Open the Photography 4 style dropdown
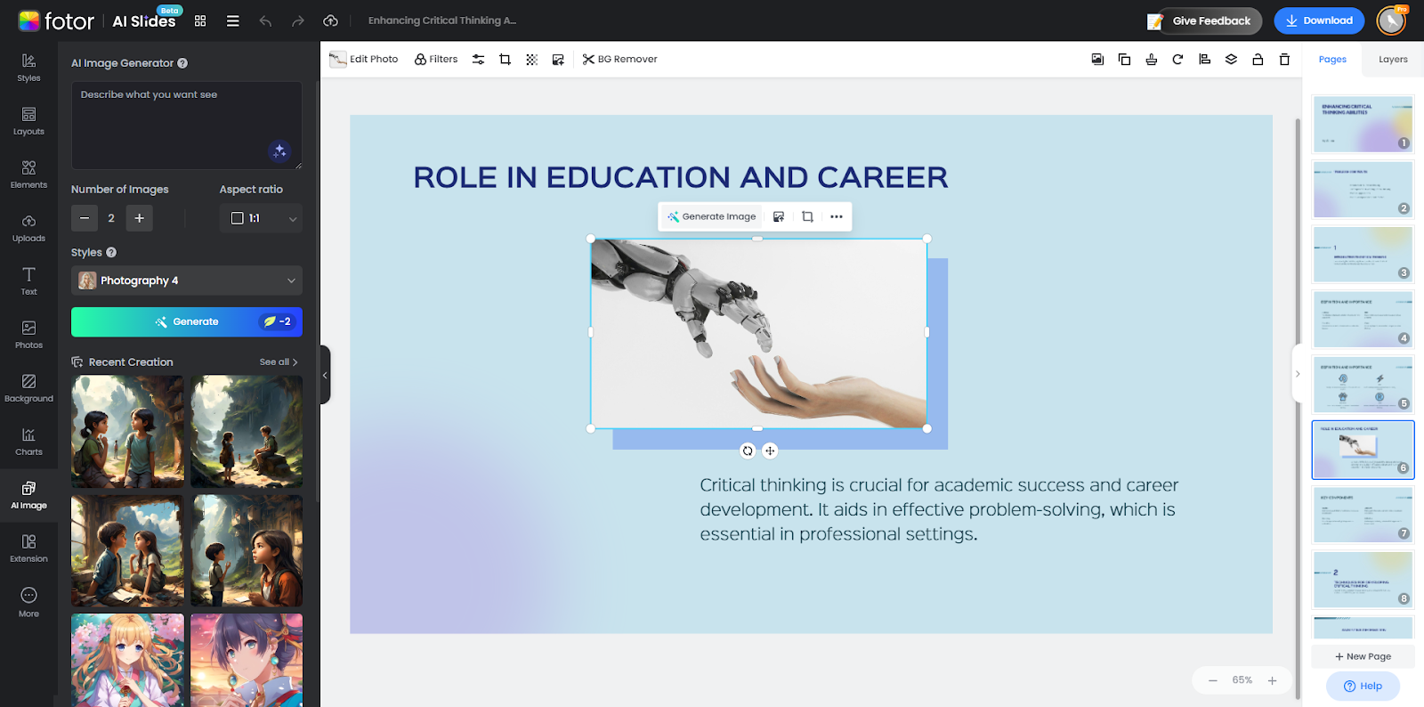This screenshot has height=707, width=1424. click(x=187, y=280)
